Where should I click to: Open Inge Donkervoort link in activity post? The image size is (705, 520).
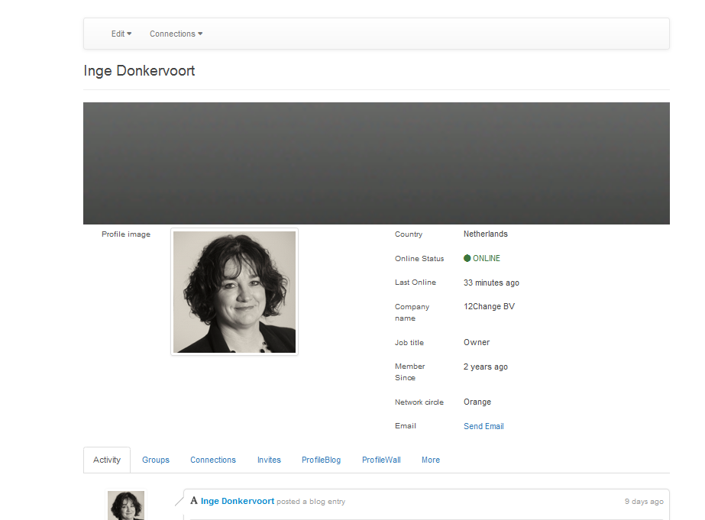tap(238, 501)
